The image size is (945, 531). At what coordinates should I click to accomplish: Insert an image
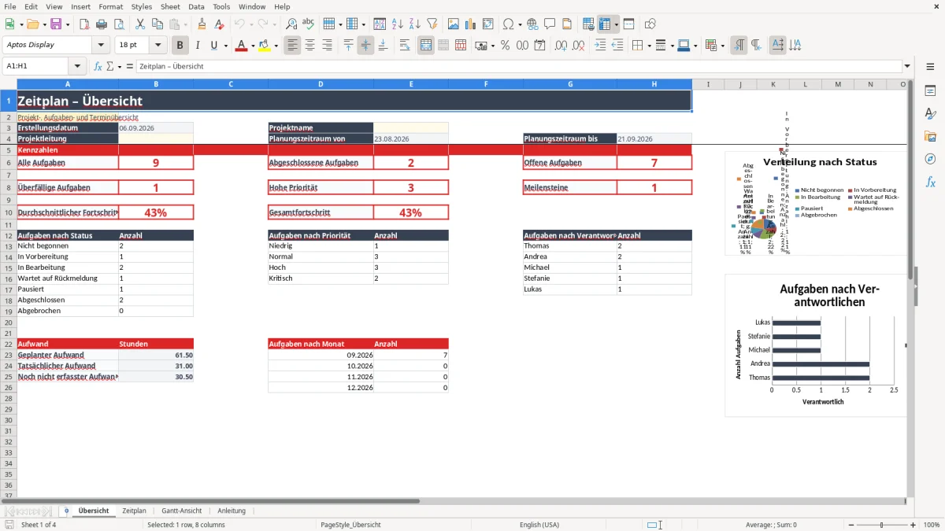(454, 24)
